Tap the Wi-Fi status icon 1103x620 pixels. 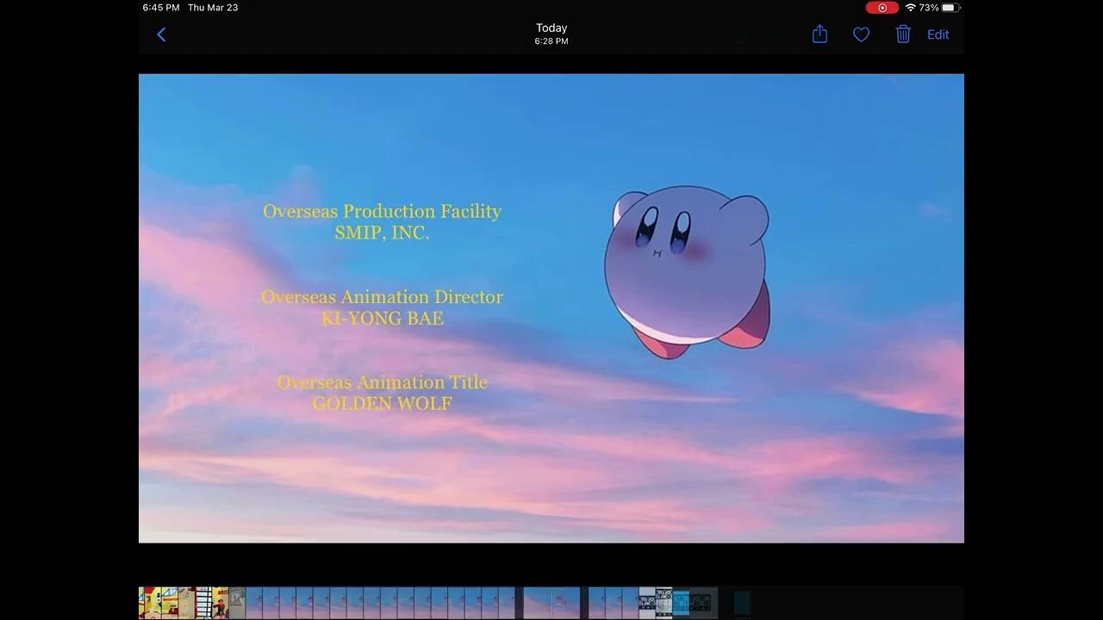pos(910,8)
